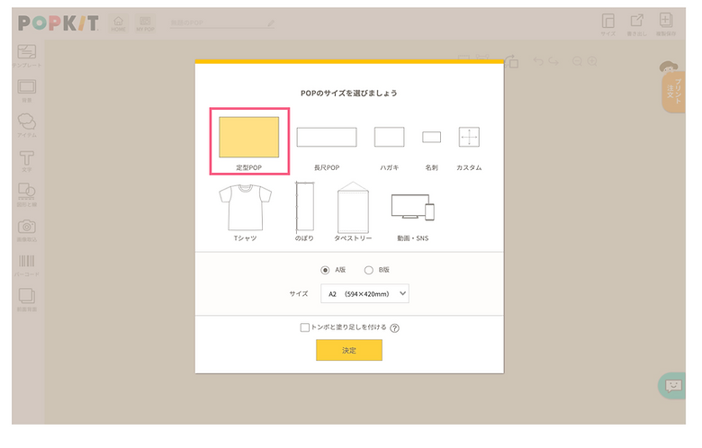The width and height of the screenshot is (702, 448).
Task: Open the テンプレート (template) sidebar panel
Action: (27, 56)
